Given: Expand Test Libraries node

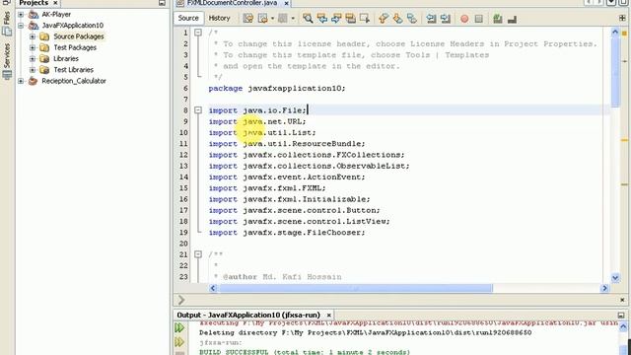Looking at the screenshot, I should click(x=33, y=70).
